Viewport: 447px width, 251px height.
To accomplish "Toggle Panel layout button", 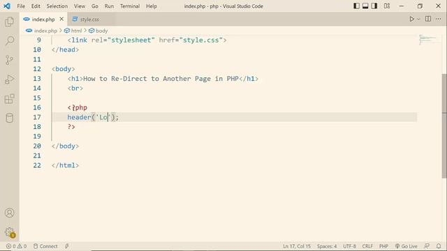I will [x=365, y=6].
